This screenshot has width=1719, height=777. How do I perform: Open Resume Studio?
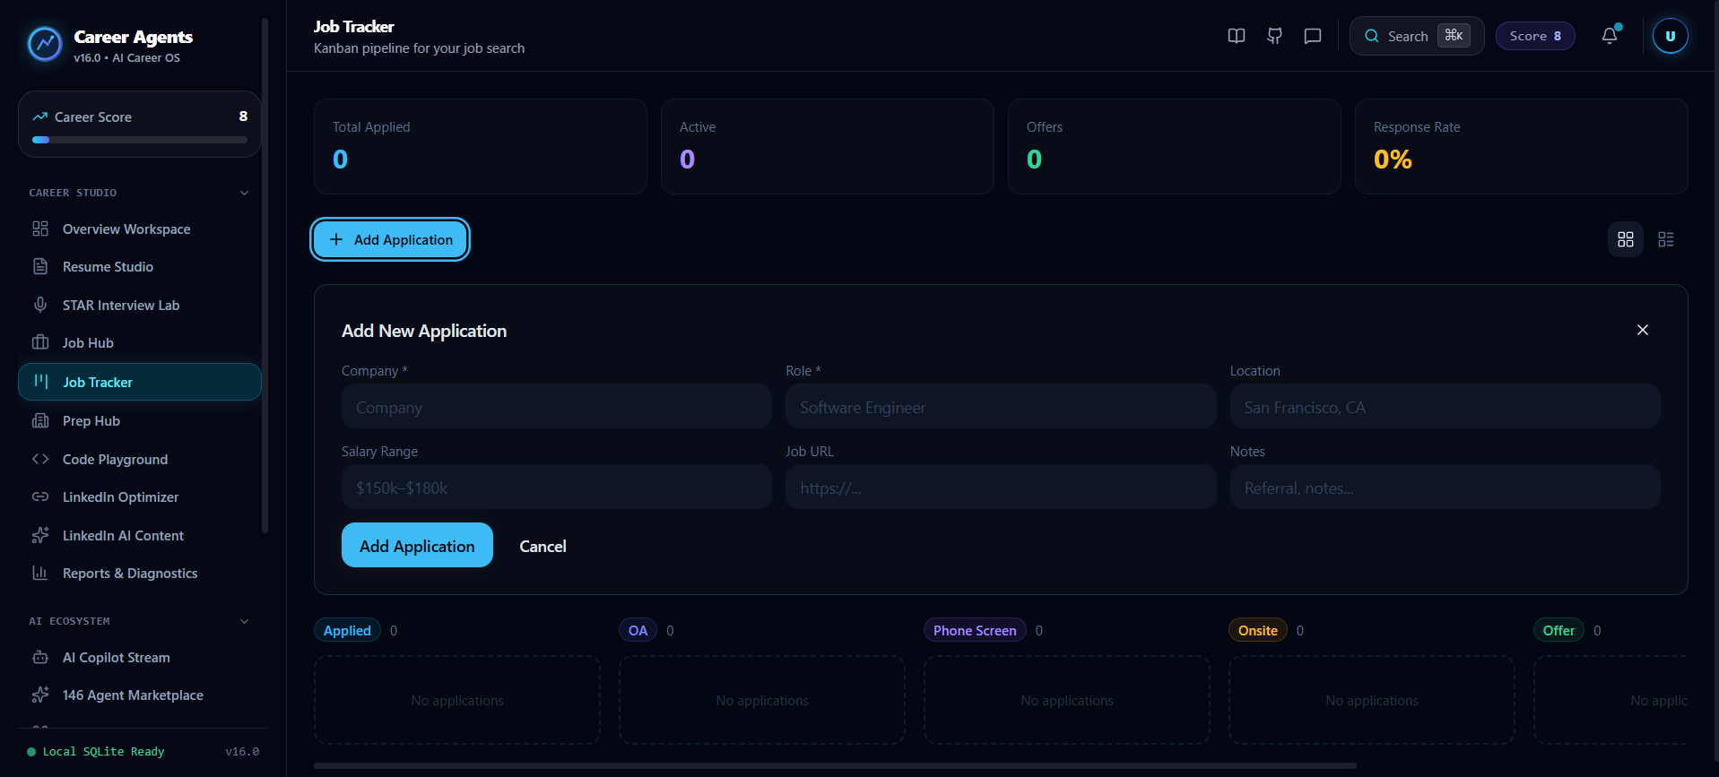(140, 267)
